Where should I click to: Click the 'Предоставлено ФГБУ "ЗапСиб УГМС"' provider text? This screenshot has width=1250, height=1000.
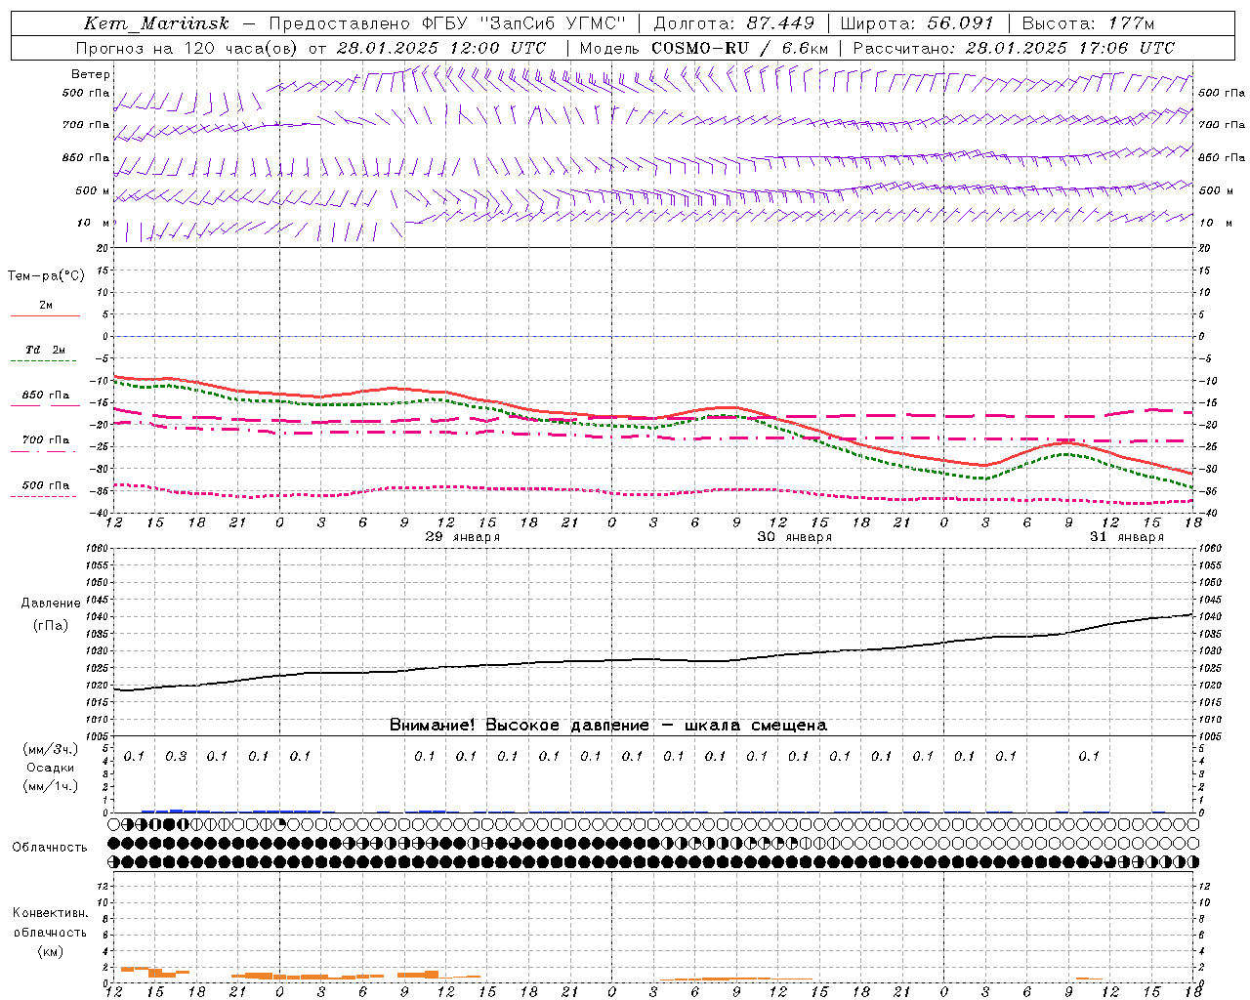point(446,23)
